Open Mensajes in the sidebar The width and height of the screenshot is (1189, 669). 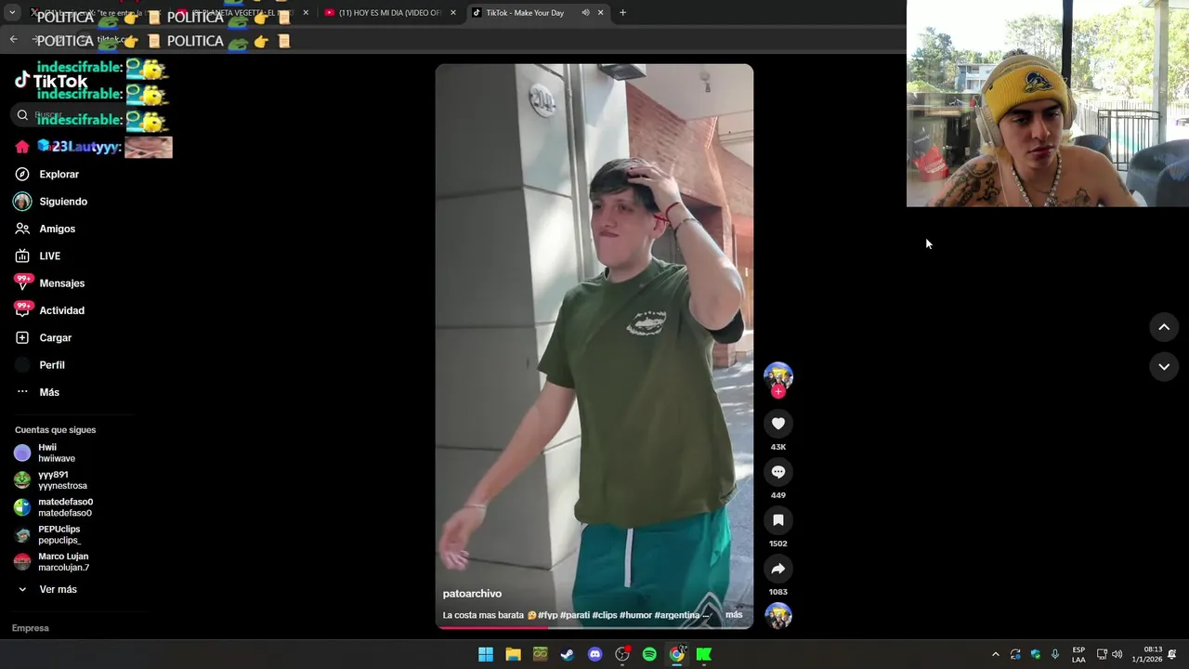coord(61,283)
